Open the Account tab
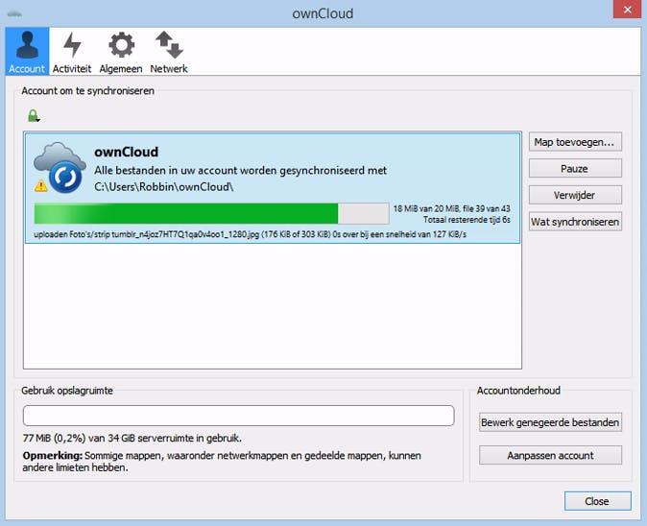The height and width of the screenshot is (526, 647). click(x=27, y=52)
